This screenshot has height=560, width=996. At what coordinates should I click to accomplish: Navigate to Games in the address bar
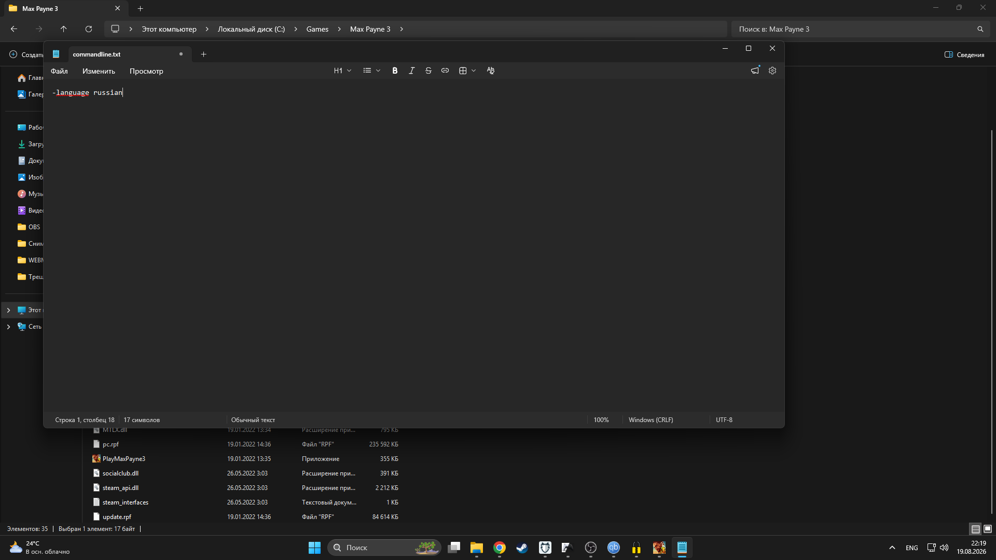click(317, 29)
